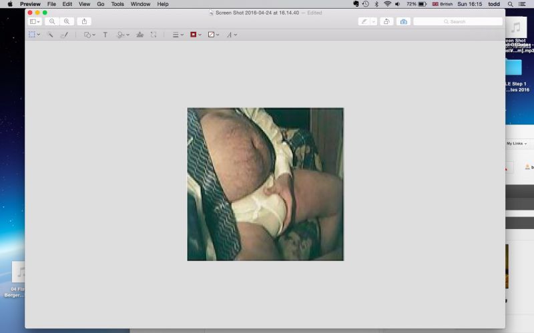Click the Zoom Out magnifier button
The height and width of the screenshot is (333, 534).
coord(52,21)
